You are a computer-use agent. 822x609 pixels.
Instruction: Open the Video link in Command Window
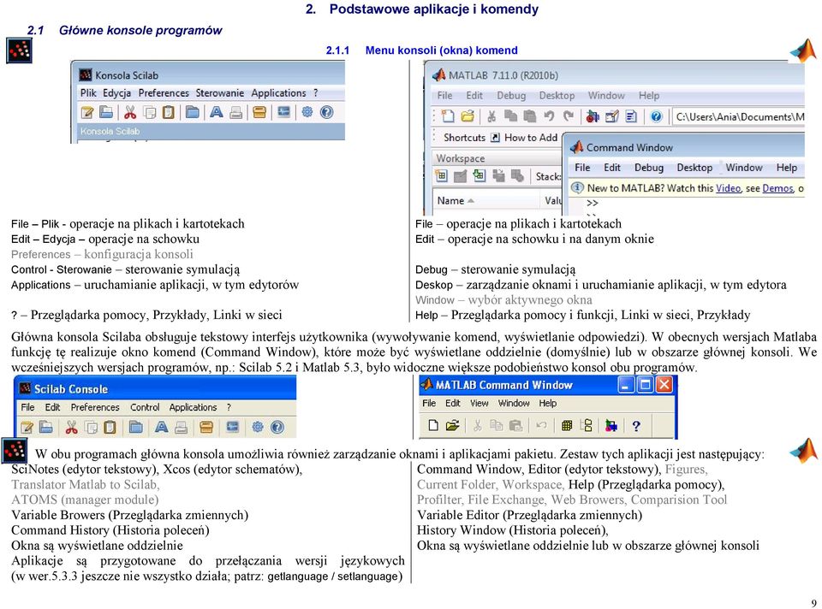728,188
